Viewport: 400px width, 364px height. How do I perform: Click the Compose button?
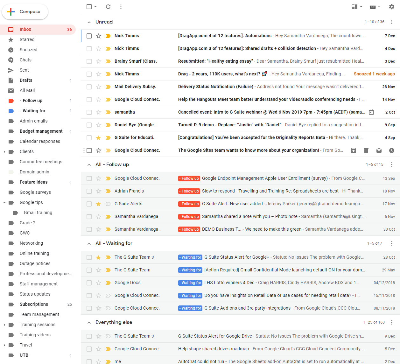(25, 12)
